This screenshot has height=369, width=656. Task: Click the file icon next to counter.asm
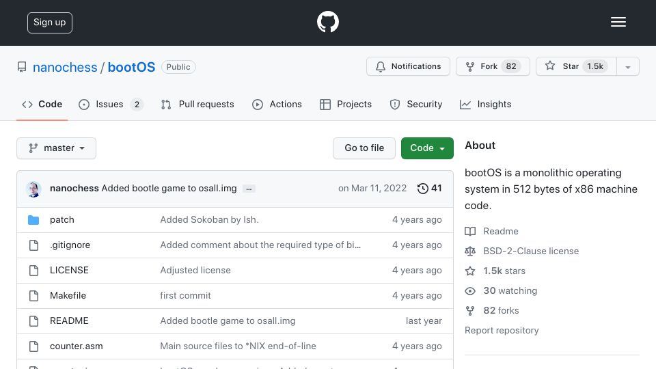pyautogui.click(x=34, y=346)
